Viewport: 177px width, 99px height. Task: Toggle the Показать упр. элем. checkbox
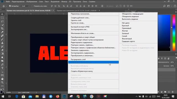coord(33,6)
